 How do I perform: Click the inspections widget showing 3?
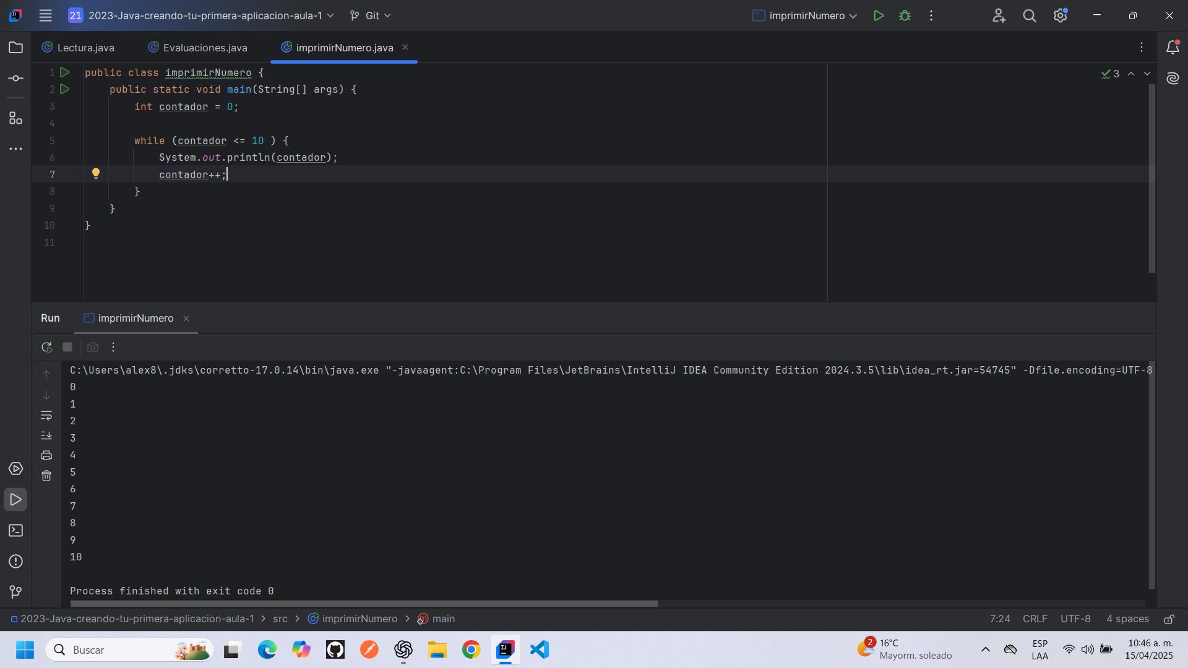[1110, 74]
